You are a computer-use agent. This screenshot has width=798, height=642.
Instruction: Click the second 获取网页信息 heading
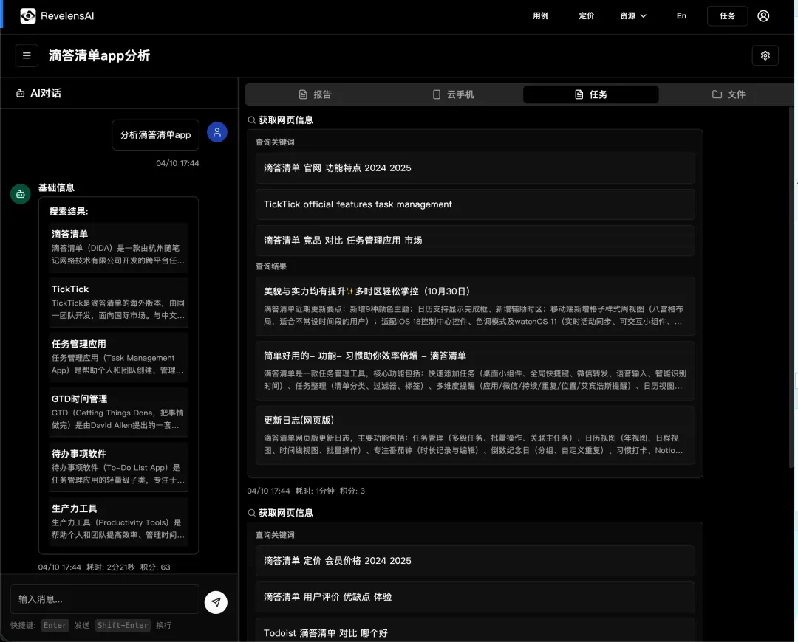[285, 513]
